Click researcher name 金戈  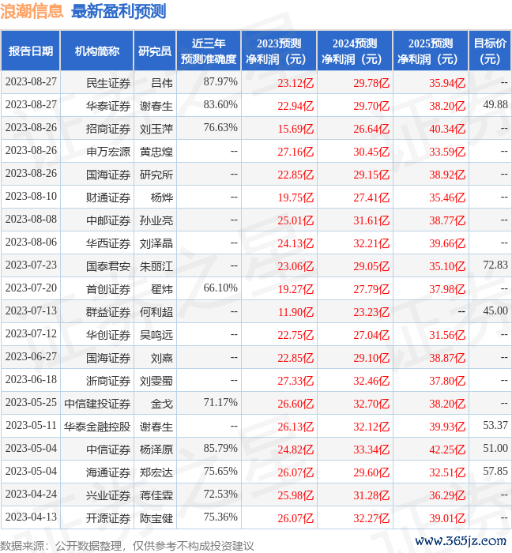[x=162, y=404]
